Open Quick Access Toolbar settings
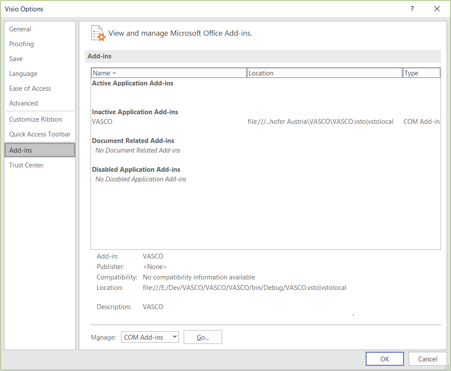The image size is (451, 371). [x=40, y=134]
